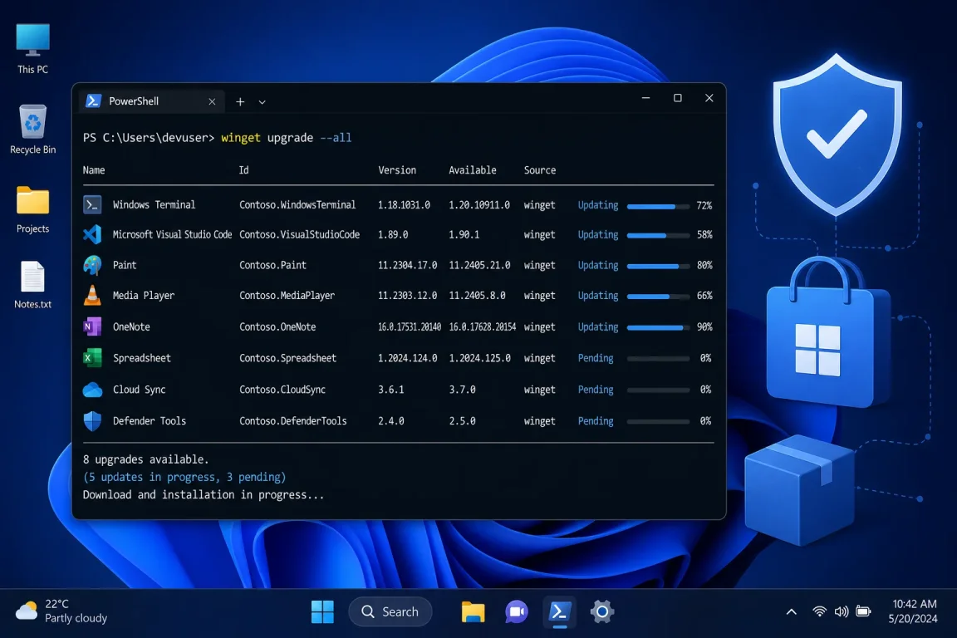Viewport: 957px width, 638px height.
Task: Show hidden tray icons chevron
Action: [791, 611]
